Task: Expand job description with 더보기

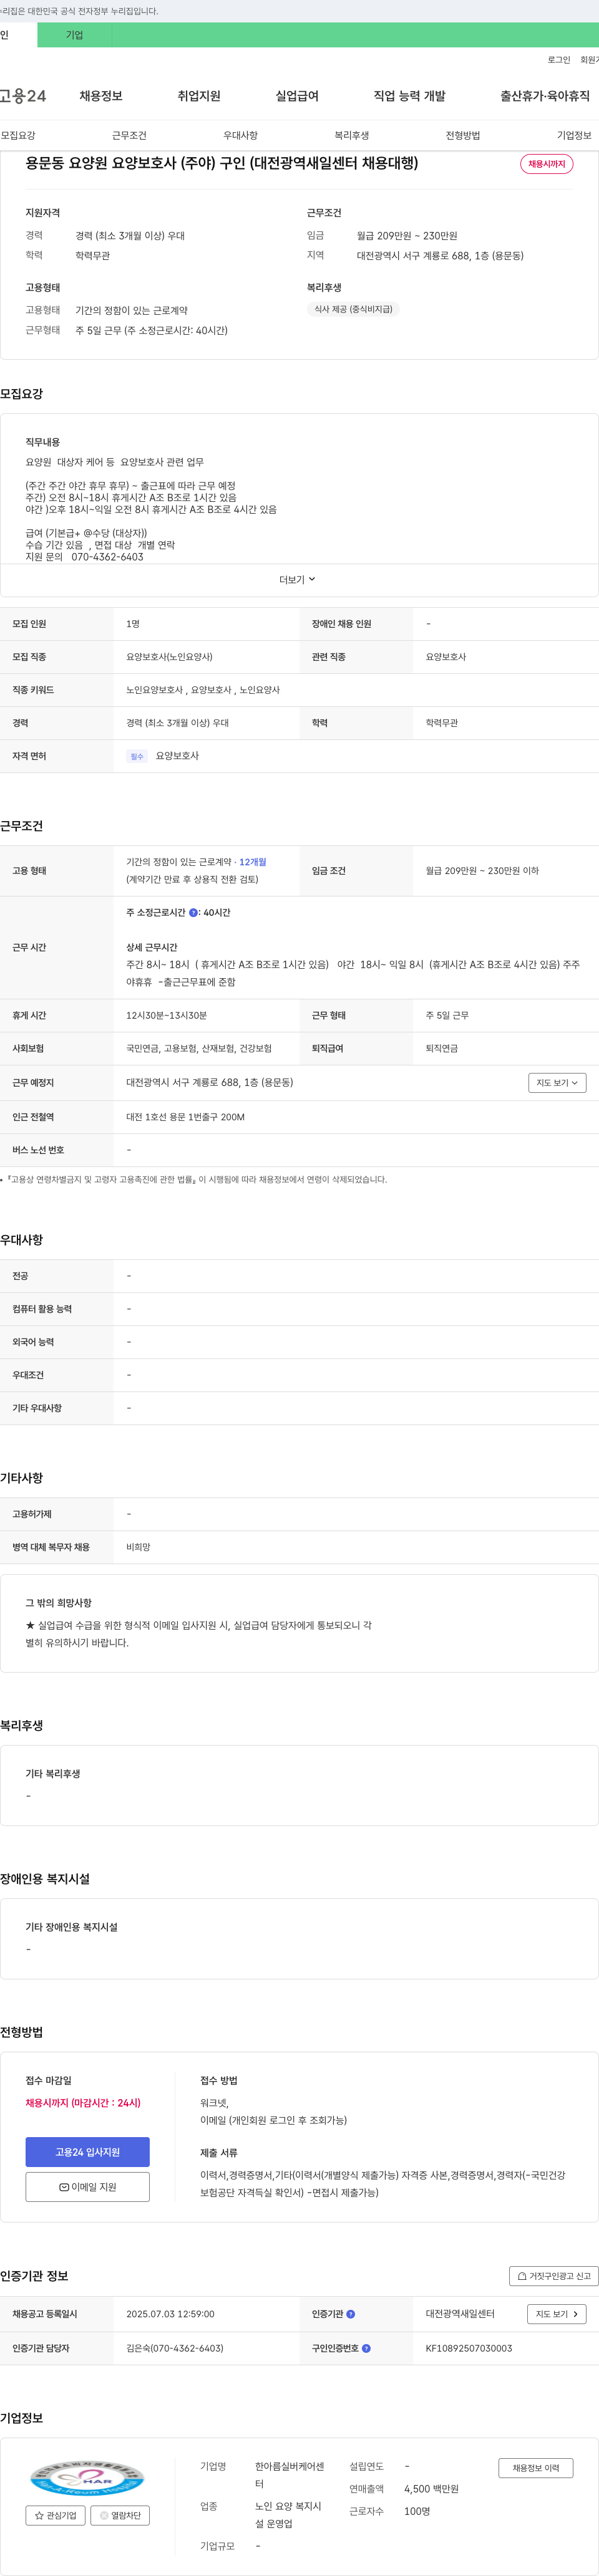Action: point(298,580)
